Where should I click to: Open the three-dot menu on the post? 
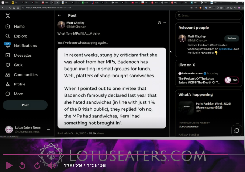click(x=165, y=23)
